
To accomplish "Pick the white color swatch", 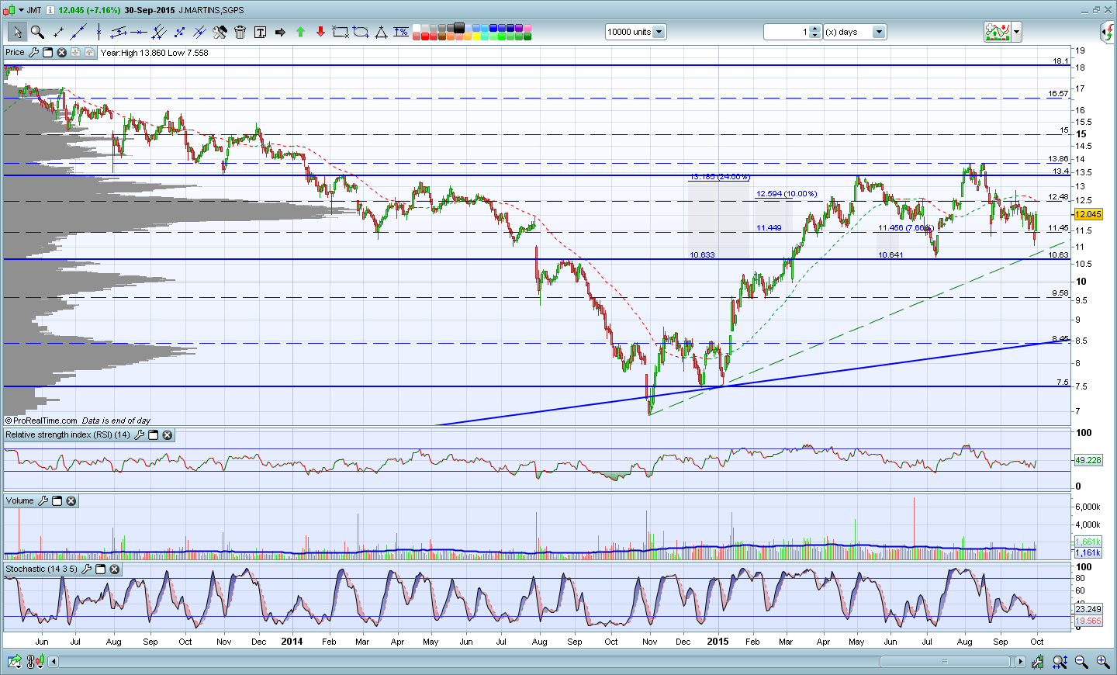I will 417,28.
